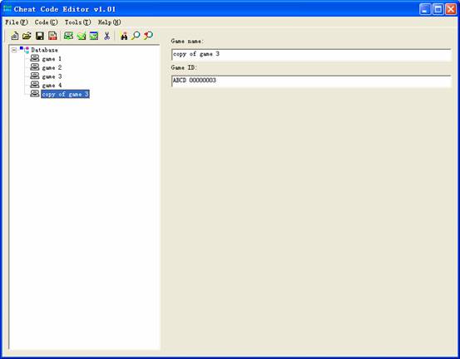This screenshot has width=460, height=359.
Task: Click the red save-as floppy icon
Action: click(52, 36)
